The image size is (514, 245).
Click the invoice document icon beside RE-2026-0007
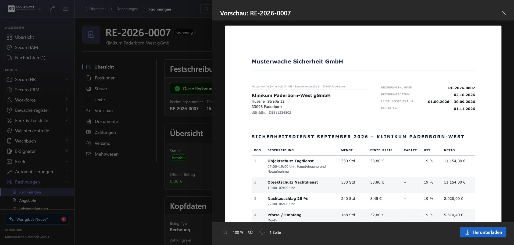(x=91, y=35)
